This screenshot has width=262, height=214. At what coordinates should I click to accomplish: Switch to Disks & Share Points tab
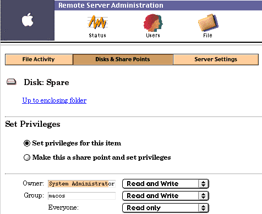(x=123, y=59)
